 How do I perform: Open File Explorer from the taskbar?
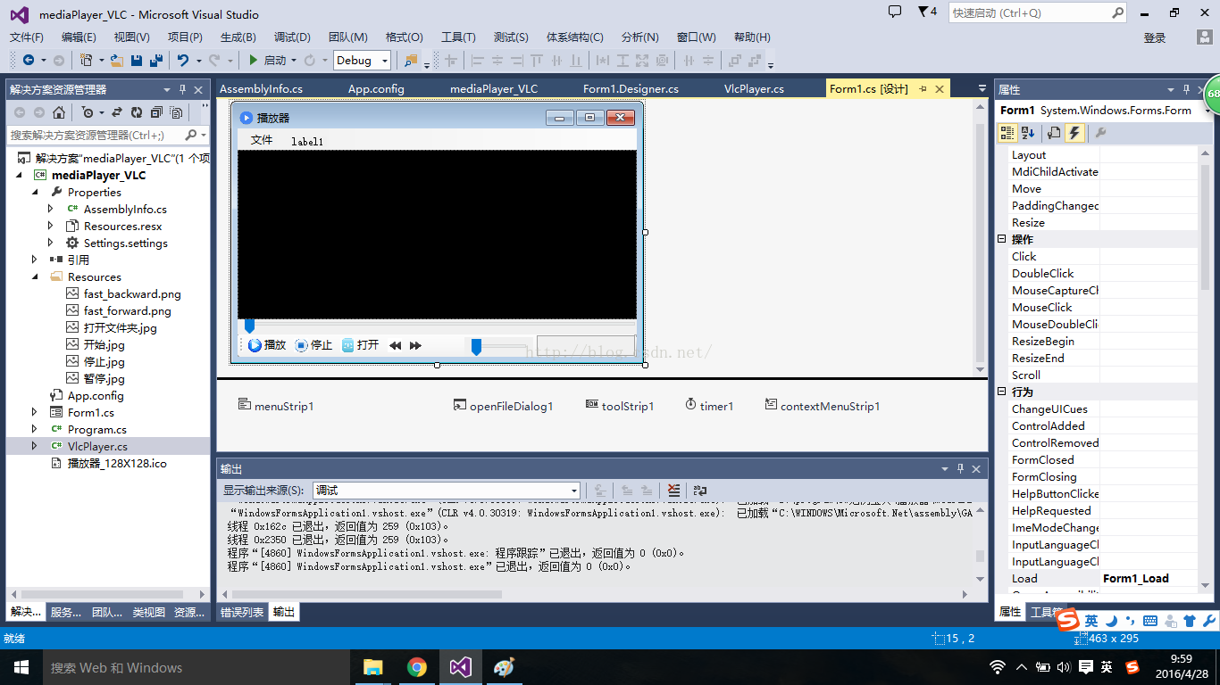(373, 667)
